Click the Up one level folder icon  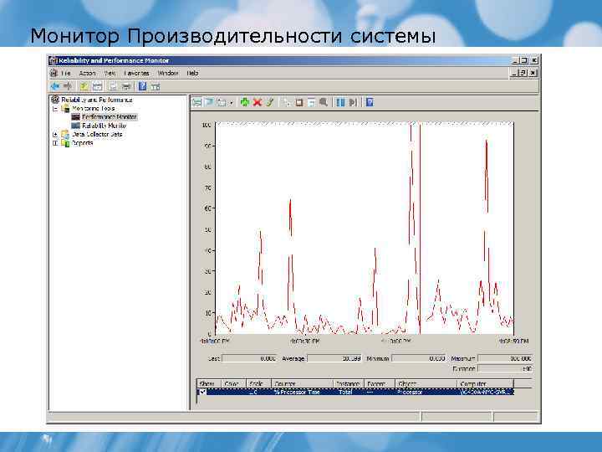tap(84, 86)
